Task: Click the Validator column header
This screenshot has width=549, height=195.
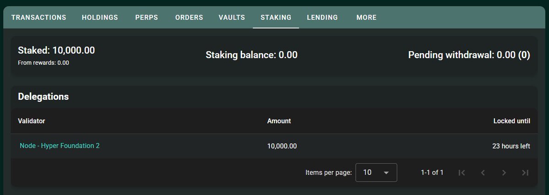Action: [x=31, y=121]
